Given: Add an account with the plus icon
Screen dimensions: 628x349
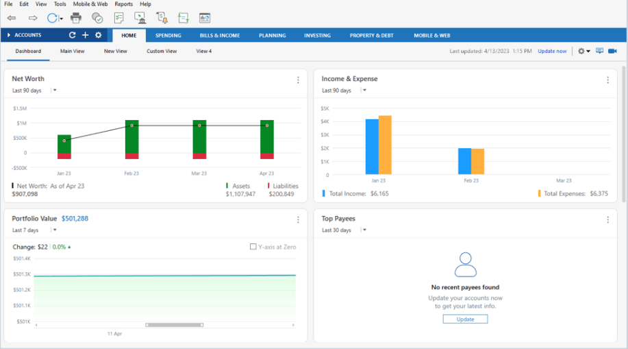Looking at the screenshot, I should point(85,35).
